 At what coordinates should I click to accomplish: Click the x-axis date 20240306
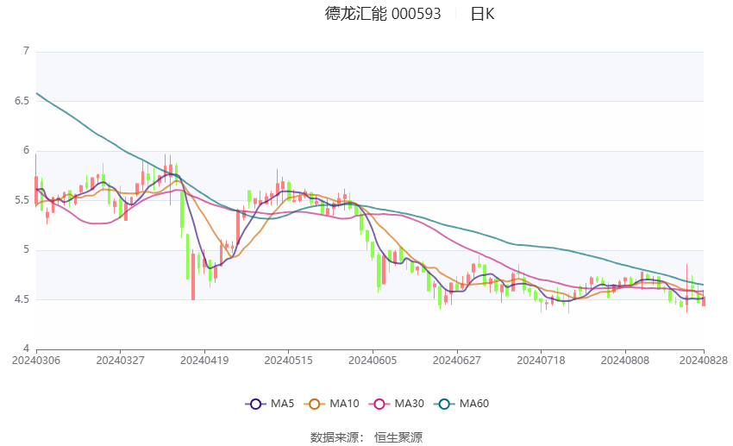(36, 361)
